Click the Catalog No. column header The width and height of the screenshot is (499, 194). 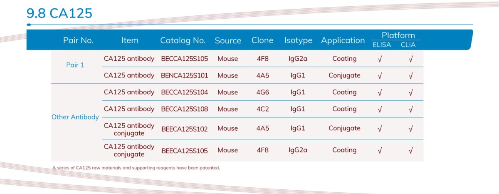coord(183,40)
